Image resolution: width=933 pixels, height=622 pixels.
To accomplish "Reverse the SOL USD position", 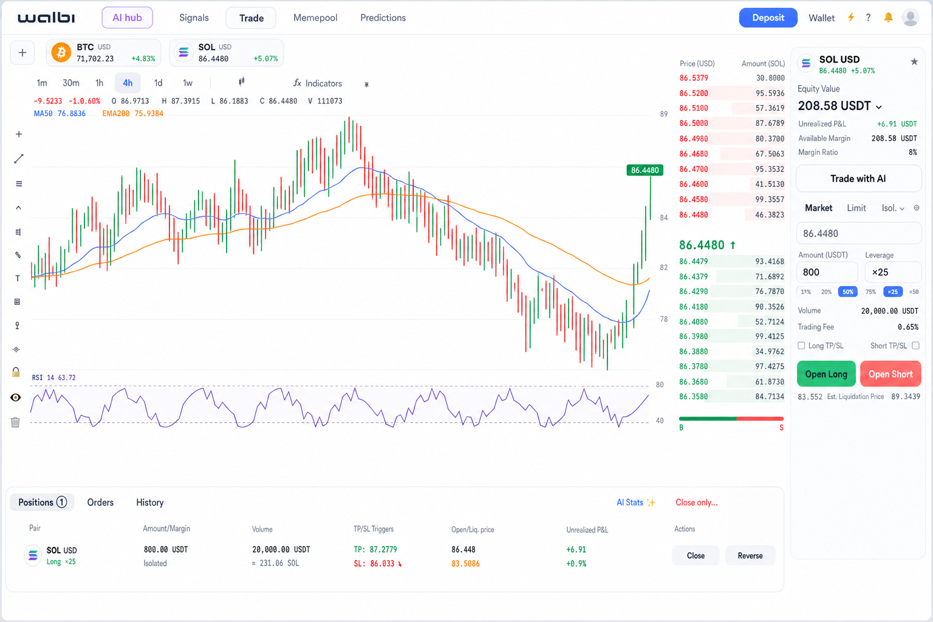I will [x=750, y=556].
